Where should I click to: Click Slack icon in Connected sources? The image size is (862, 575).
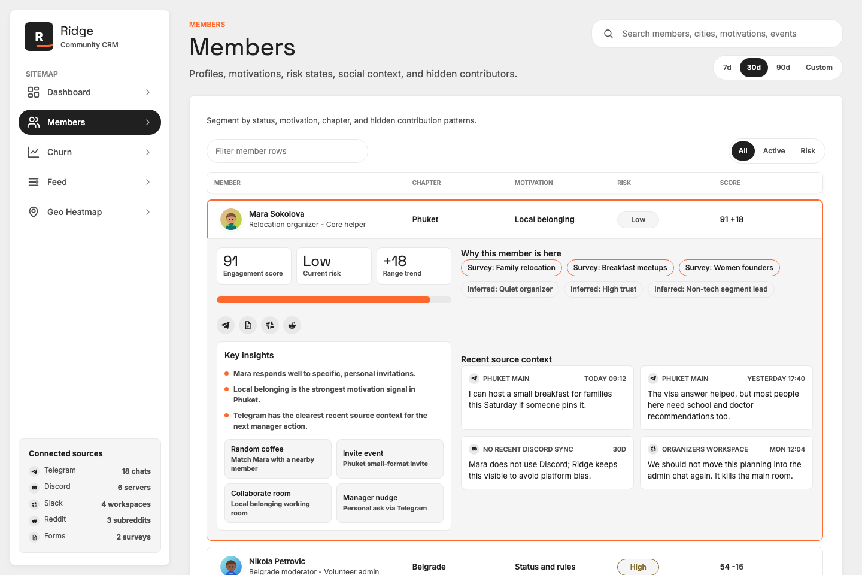click(x=34, y=504)
